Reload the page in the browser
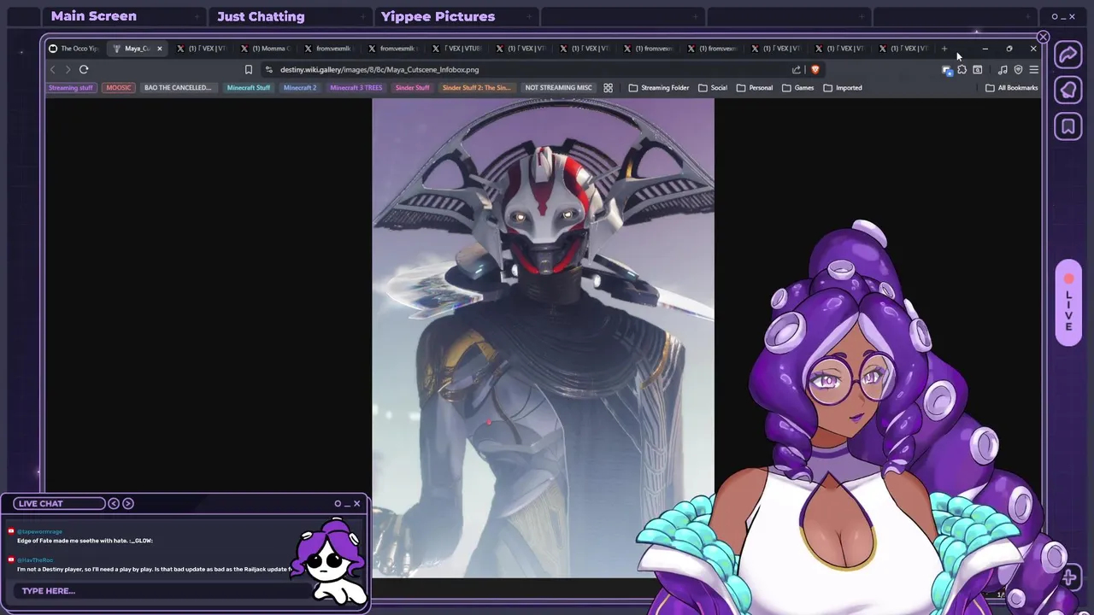Viewport: 1094px width, 615px height. pyautogui.click(x=84, y=69)
